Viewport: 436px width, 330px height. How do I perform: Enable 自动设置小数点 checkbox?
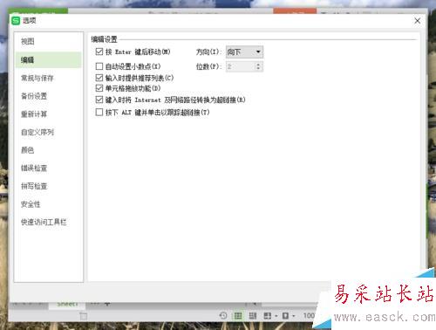(99, 66)
